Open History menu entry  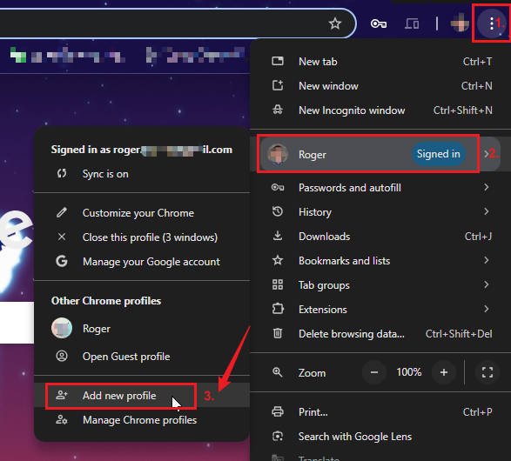click(x=380, y=212)
